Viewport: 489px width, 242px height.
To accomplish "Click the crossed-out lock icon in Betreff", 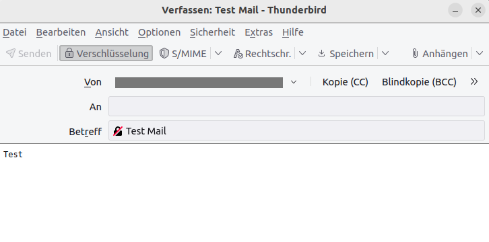I will coord(118,131).
